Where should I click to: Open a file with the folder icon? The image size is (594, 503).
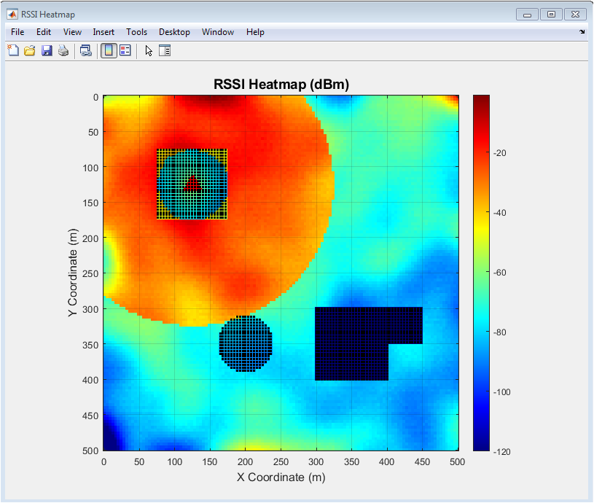(30, 50)
